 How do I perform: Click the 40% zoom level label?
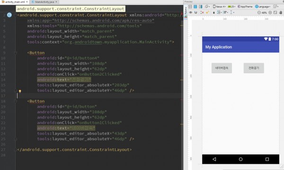click(264, 13)
